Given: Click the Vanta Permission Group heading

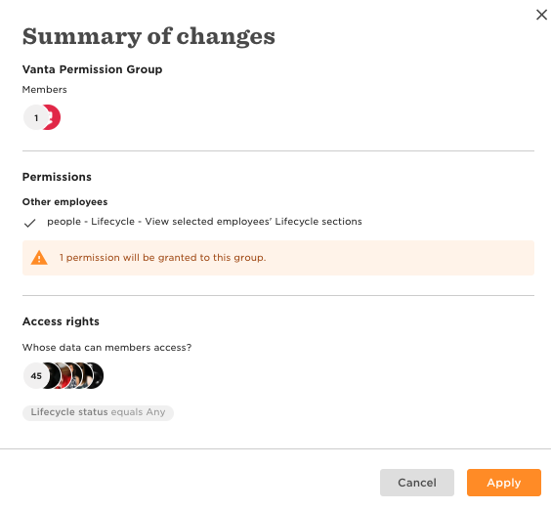Looking at the screenshot, I should pyautogui.click(x=92, y=69).
